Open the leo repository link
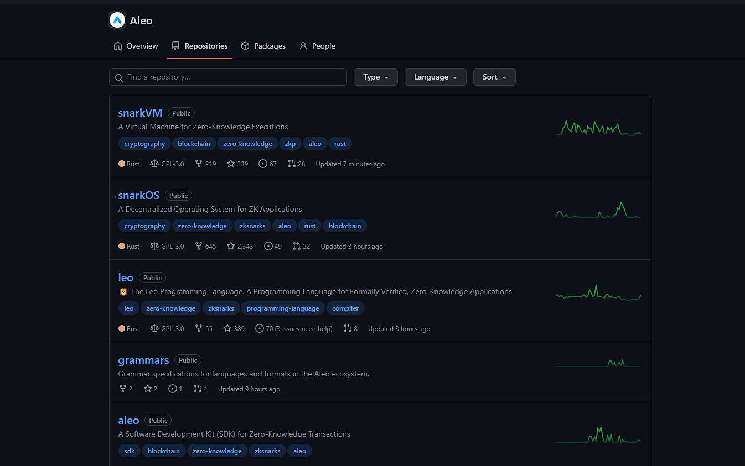This screenshot has width=745, height=466. (126, 278)
